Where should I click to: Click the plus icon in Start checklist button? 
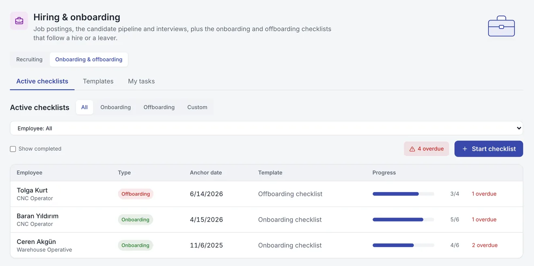[465, 149]
